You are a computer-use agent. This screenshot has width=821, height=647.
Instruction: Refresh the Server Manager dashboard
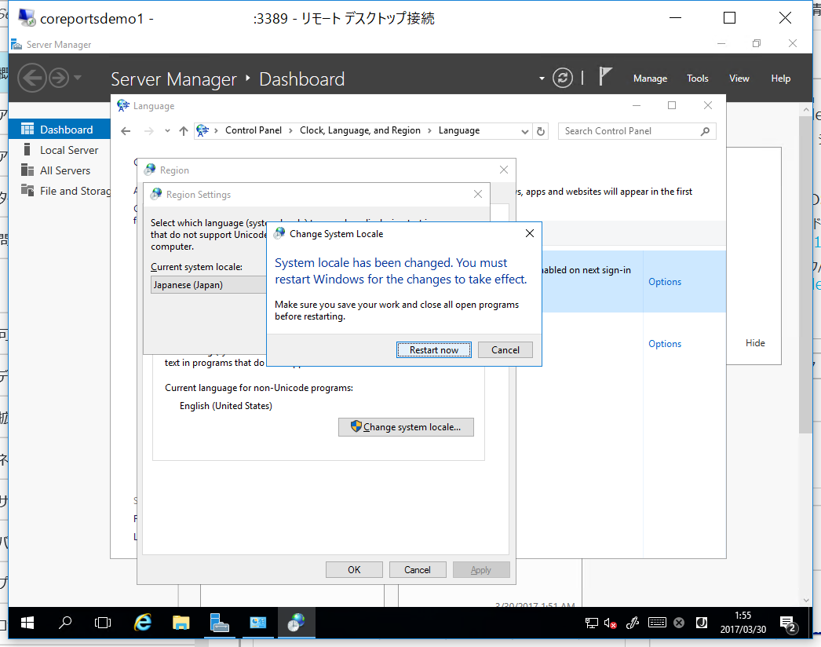pos(562,78)
